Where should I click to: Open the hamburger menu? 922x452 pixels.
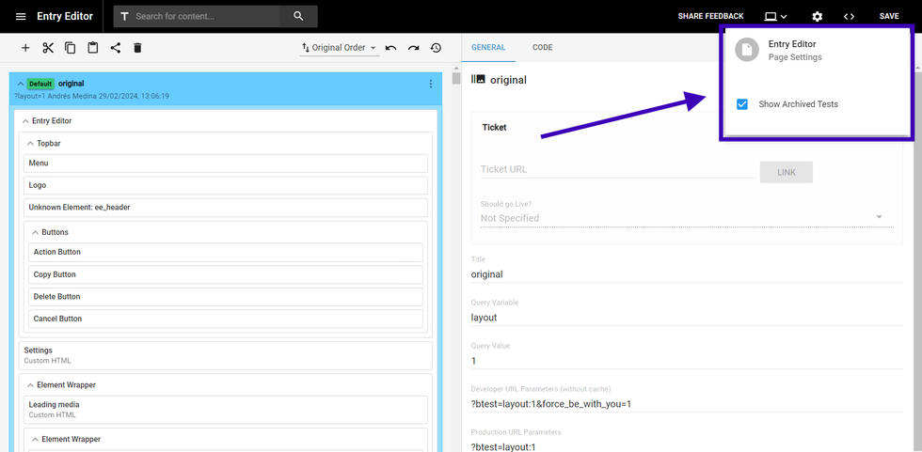(x=21, y=16)
